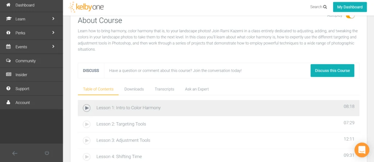374x162 pixels.
Task: Click the Account person icon
Action: point(8,102)
